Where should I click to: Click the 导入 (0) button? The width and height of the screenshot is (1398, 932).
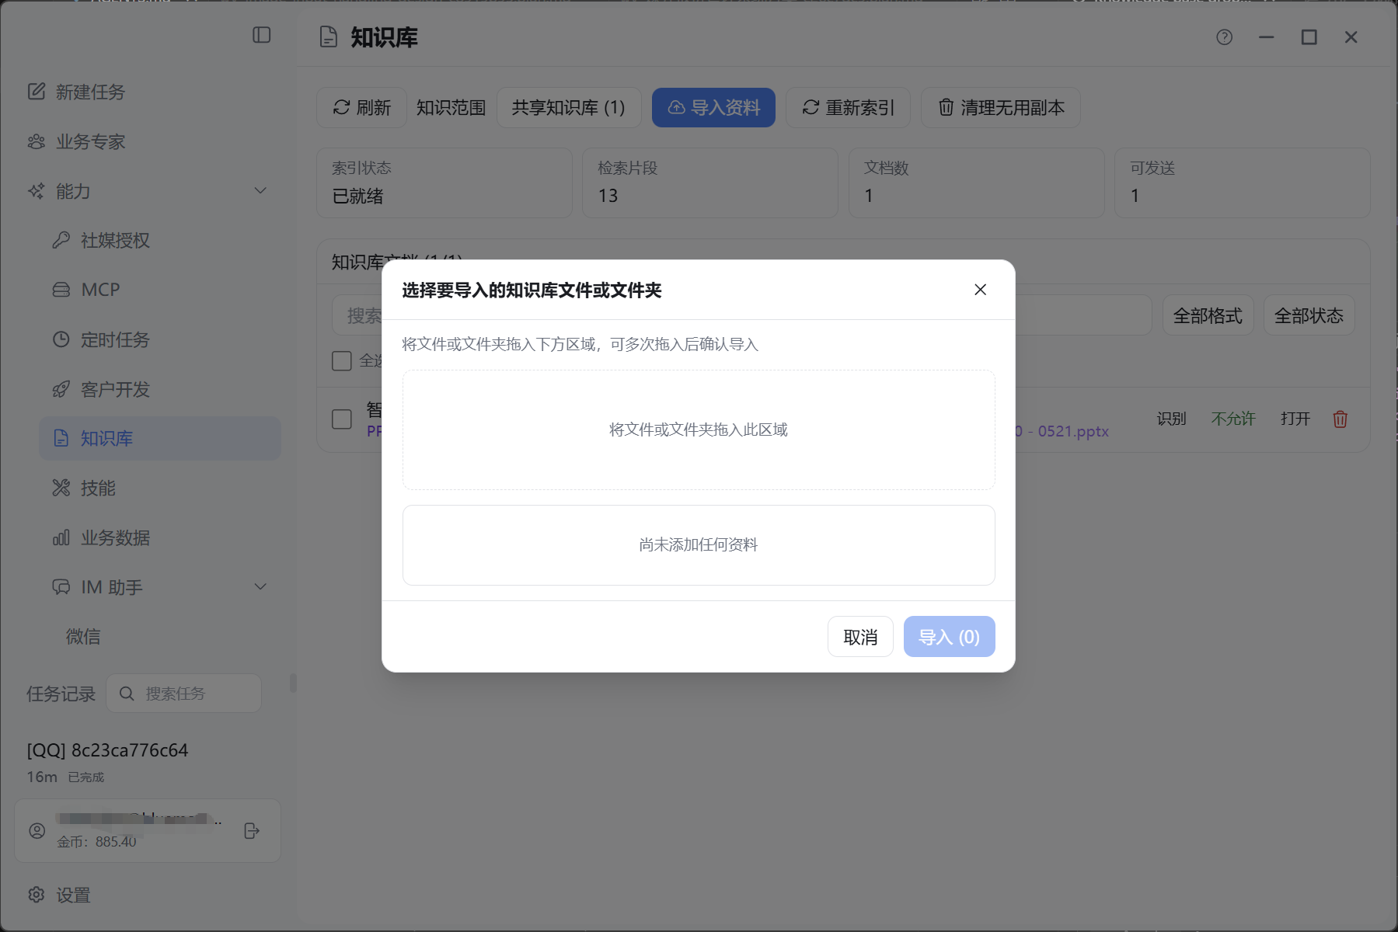949,637
